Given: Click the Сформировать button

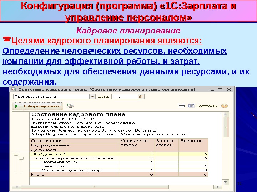Looking at the screenshot, I should point(38,106).
